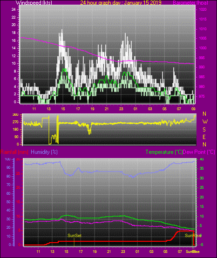This screenshot has width=217, height=258.
Task: Click the 70 value on the humidity axis
Action: [8, 185]
